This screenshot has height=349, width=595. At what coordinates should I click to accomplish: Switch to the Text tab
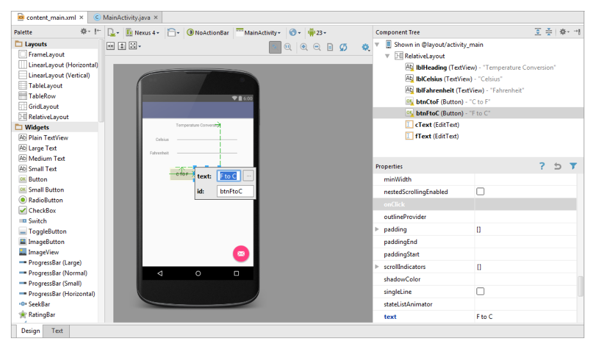57,331
